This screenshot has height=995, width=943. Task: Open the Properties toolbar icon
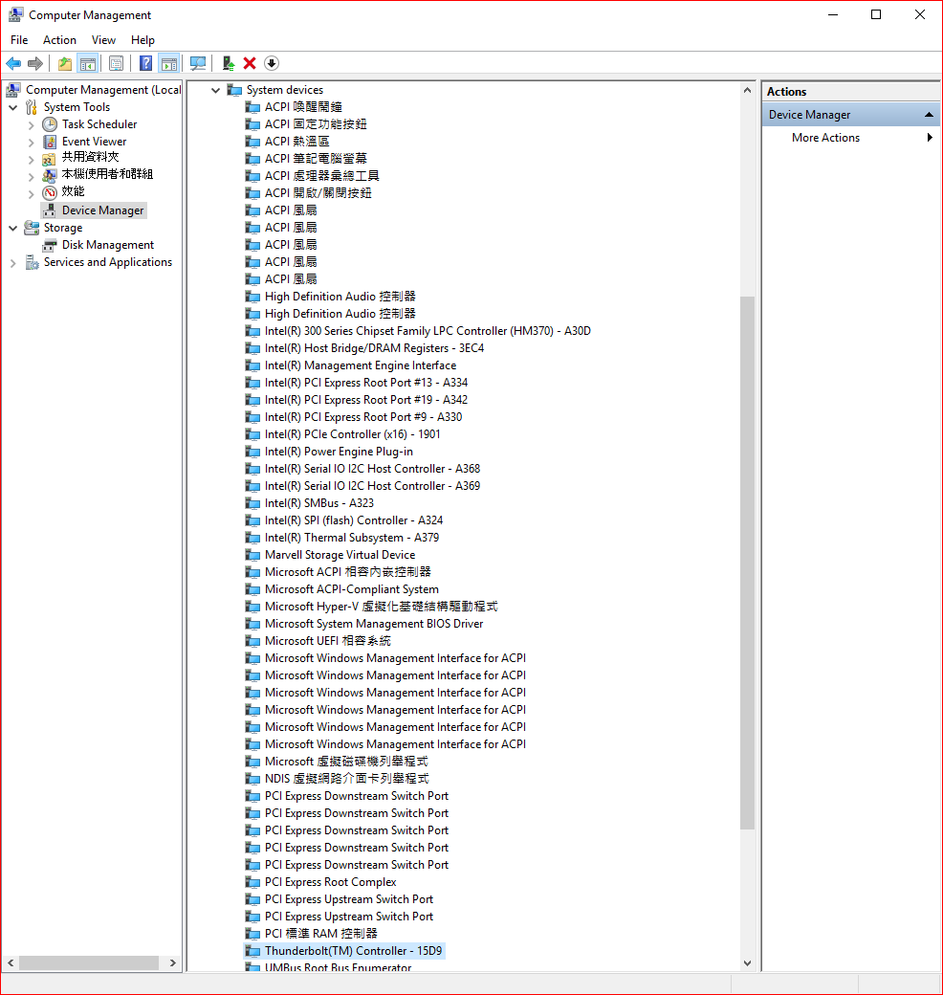[x=116, y=63]
